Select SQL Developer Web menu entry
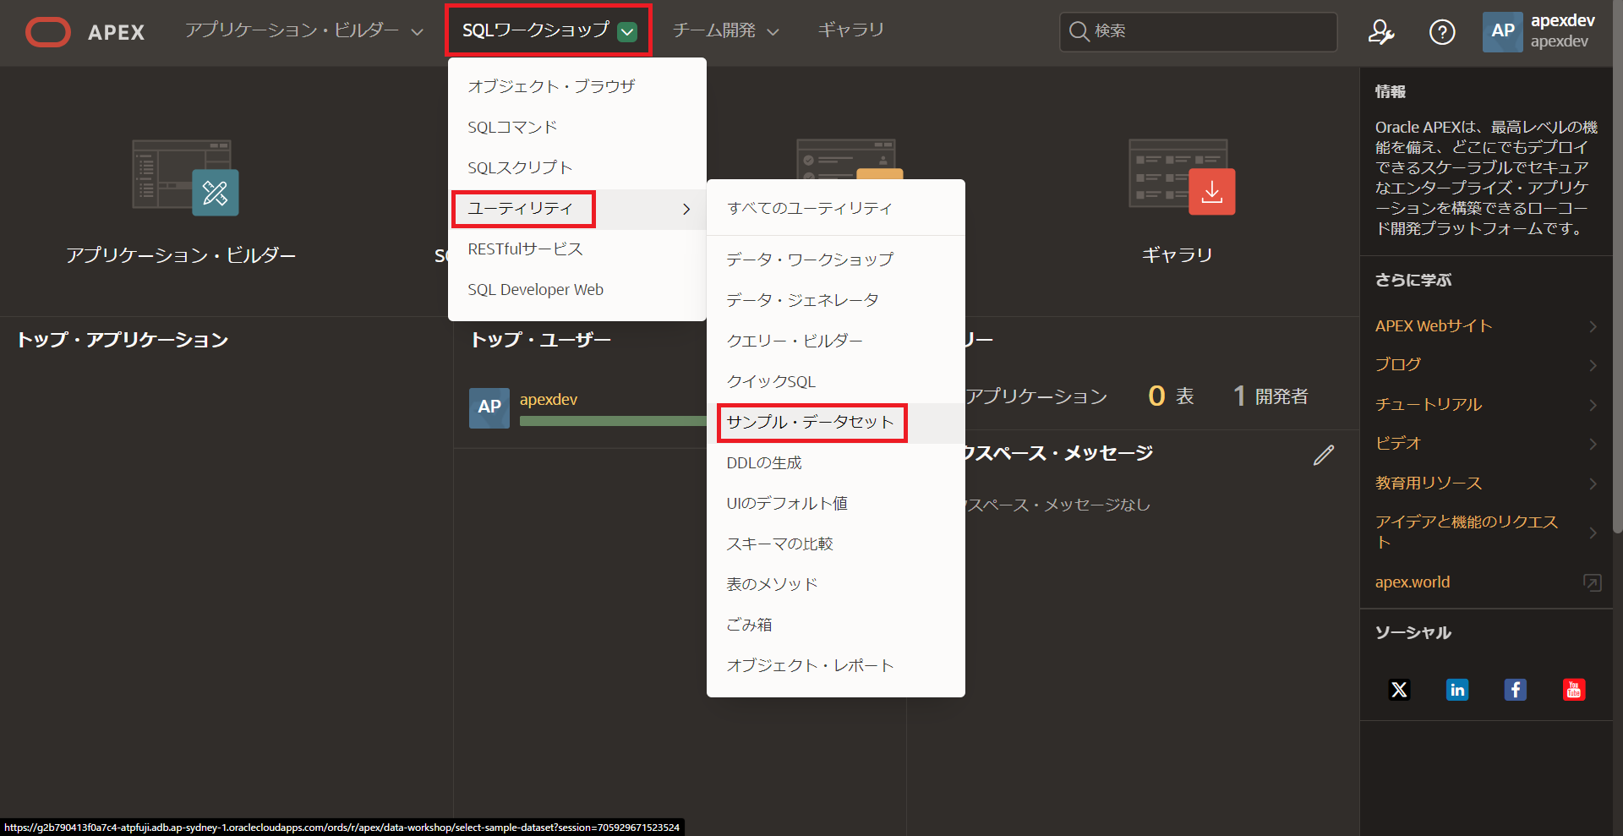The height and width of the screenshot is (836, 1623). point(577,290)
